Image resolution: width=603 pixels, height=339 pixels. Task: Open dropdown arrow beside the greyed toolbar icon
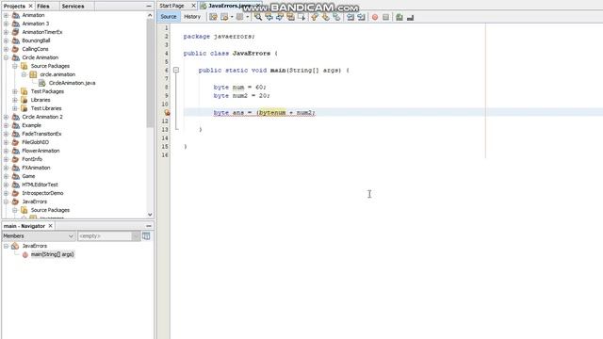coord(247,17)
